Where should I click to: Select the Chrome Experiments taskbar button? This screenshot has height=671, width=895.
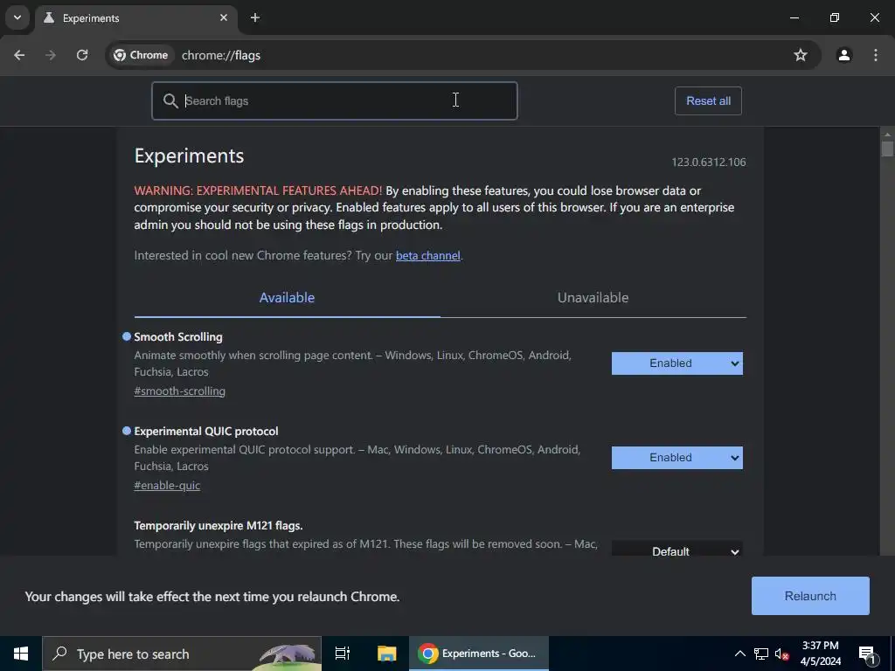(x=478, y=654)
